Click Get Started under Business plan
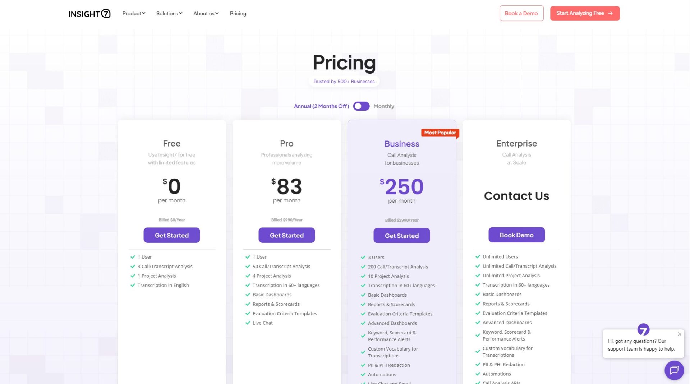The height and width of the screenshot is (384, 690). point(401,236)
